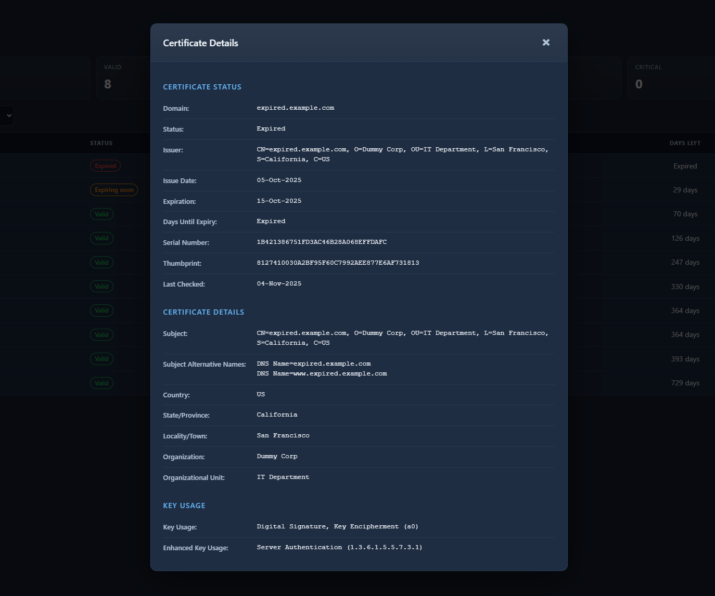Click the Domain value expired.example.com

tap(295, 108)
